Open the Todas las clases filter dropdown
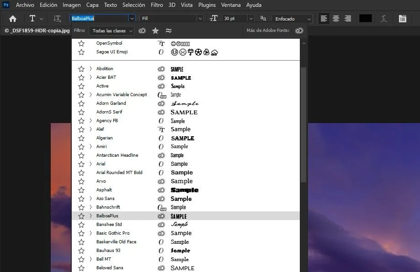The width and height of the screenshot is (420, 272). (x=112, y=31)
